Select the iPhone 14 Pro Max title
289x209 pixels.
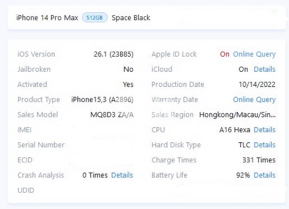[47, 17]
